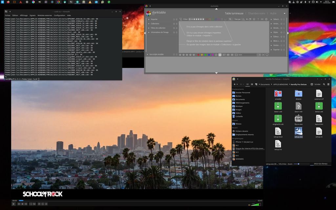Open Dolphin's hamburger menu

(328, 84)
